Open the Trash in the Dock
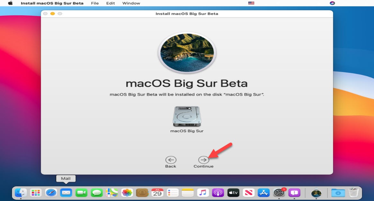 click(x=353, y=193)
